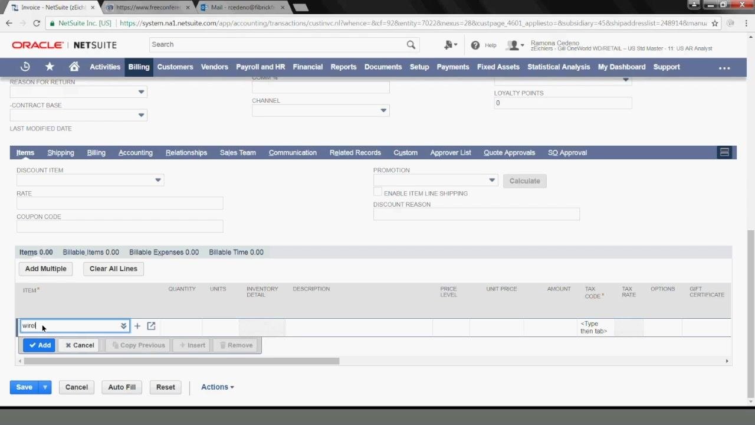
Task: Expand the Actions menu
Action: pyautogui.click(x=217, y=387)
